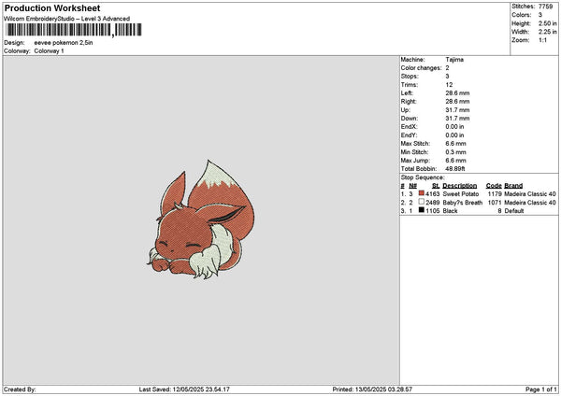561x396 pixels.
Task: Click the Description column header
Action: pos(459,186)
